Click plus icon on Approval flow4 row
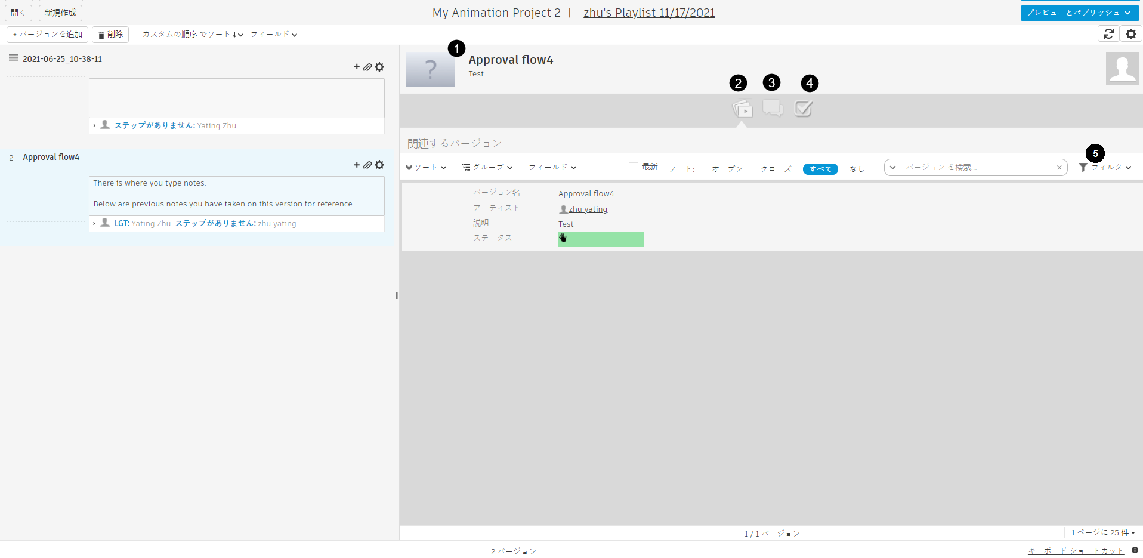 pos(357,165)
